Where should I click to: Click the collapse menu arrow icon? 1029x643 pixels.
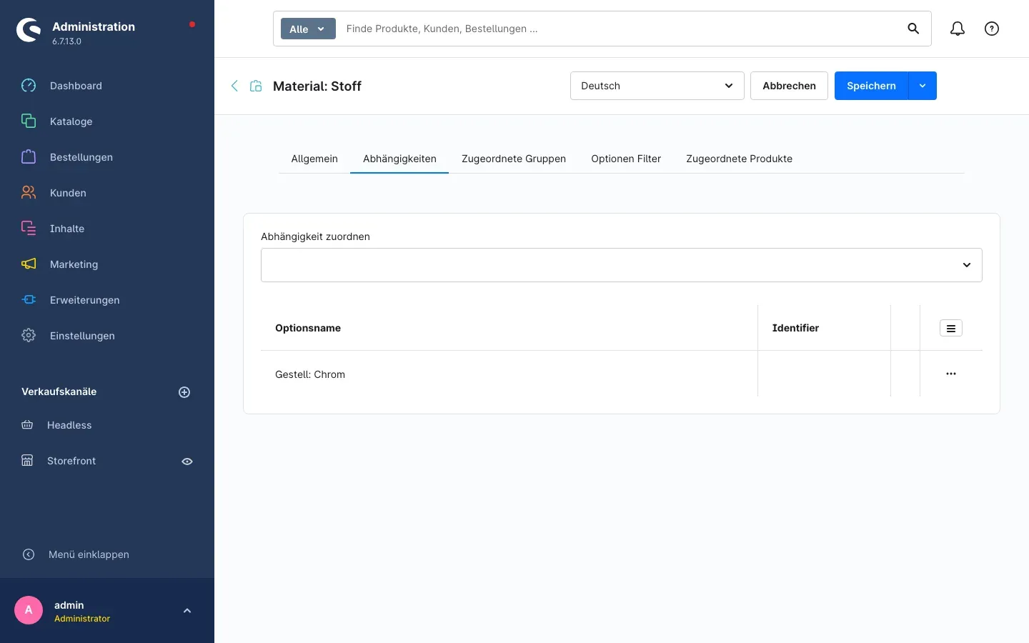click(x=29, y=554)
